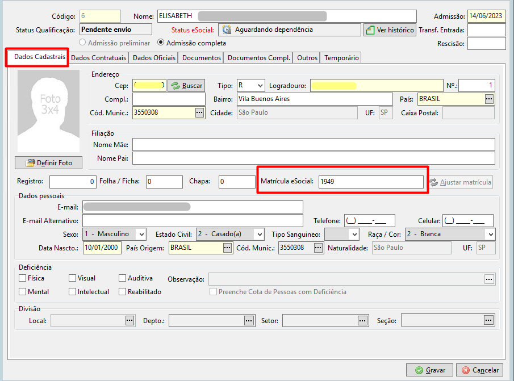Open the País lookup ellipsis button
The image size is (514, 381).
pyautogui.click(x=489, y=99)
